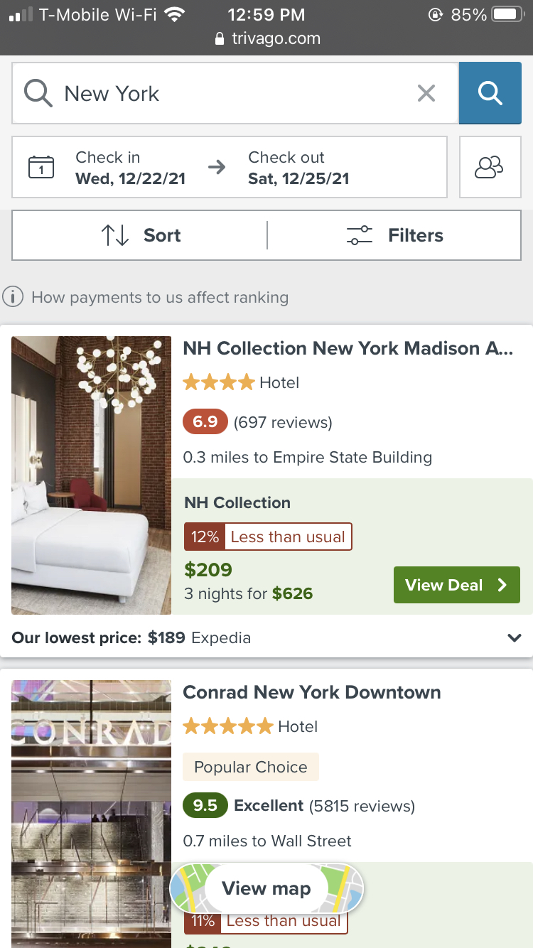Select the Check out date Sat, 12/25/21
The width and height of the screenshot is (533, 948).
click(x=298, y=168)
